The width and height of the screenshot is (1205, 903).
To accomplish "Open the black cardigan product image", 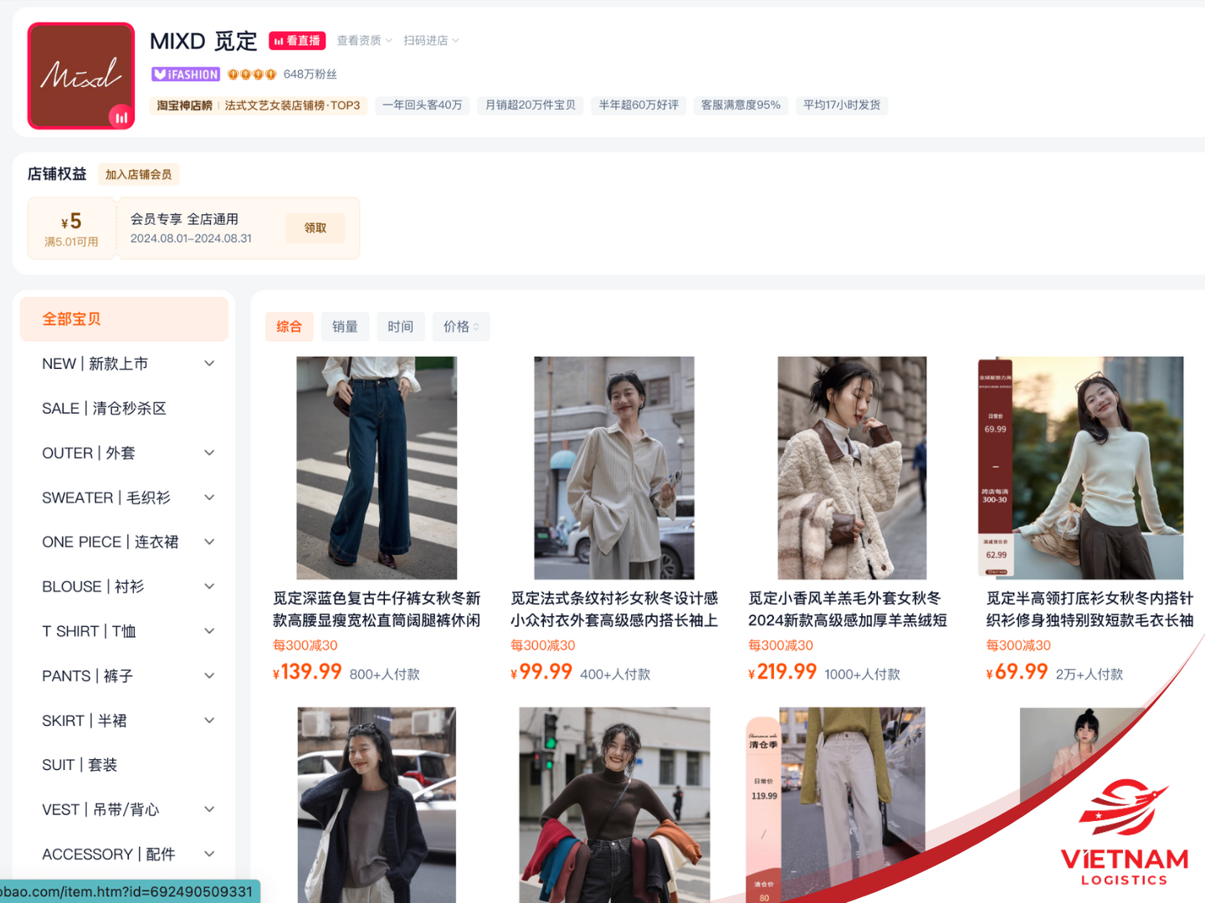I will pyautogui.click(x=377, y=805).
